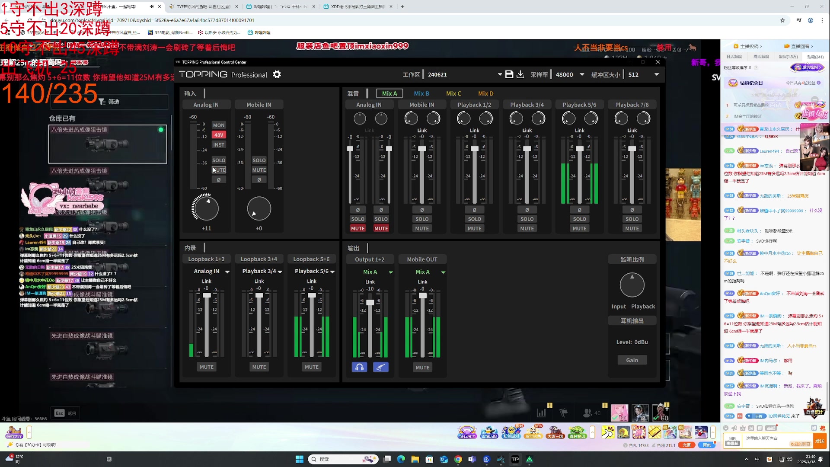Screen dimensions: 830x467
Task: Invert phase on Mix Mobile IN
Action: pyautogui.click(x=422, y=210)
